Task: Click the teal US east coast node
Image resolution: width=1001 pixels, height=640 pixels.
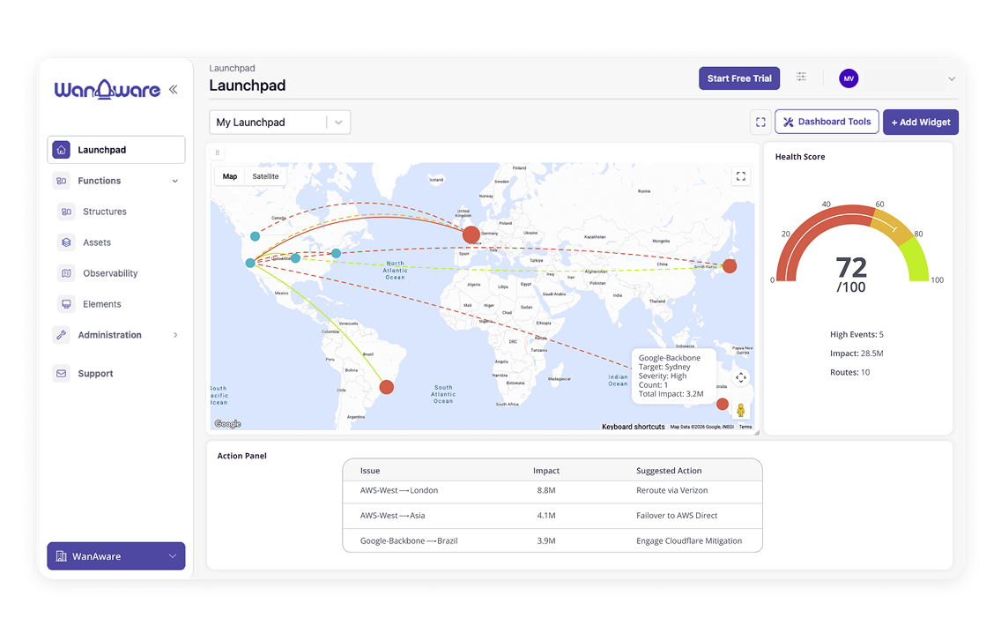Action: click(336, 254)
